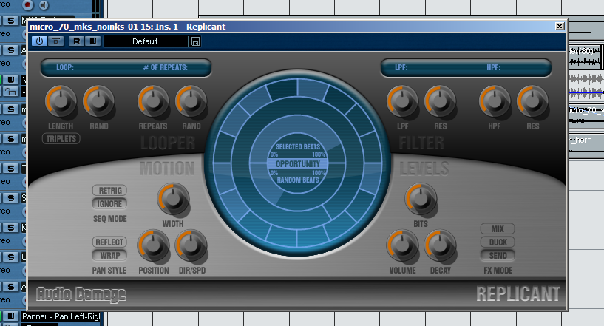The image size is (604, 326).
Task: Click the speaker monitor button in track list
Action: [x=44, y=5]
